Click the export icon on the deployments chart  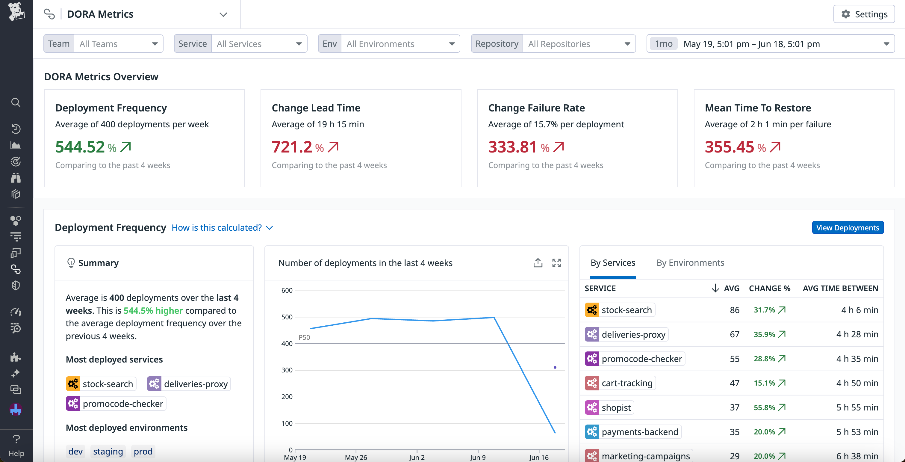[538, 263]
